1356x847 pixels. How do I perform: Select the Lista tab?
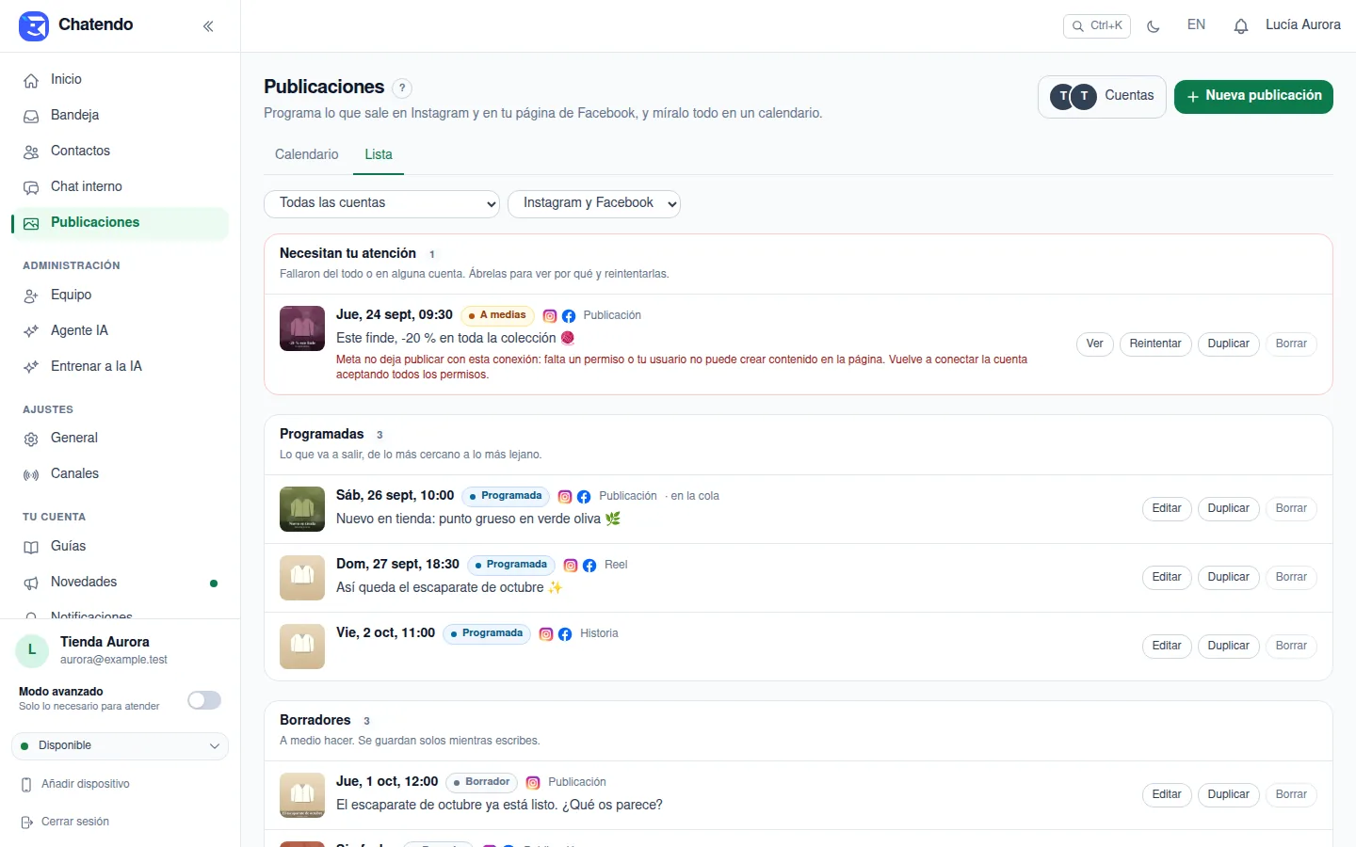379,154
